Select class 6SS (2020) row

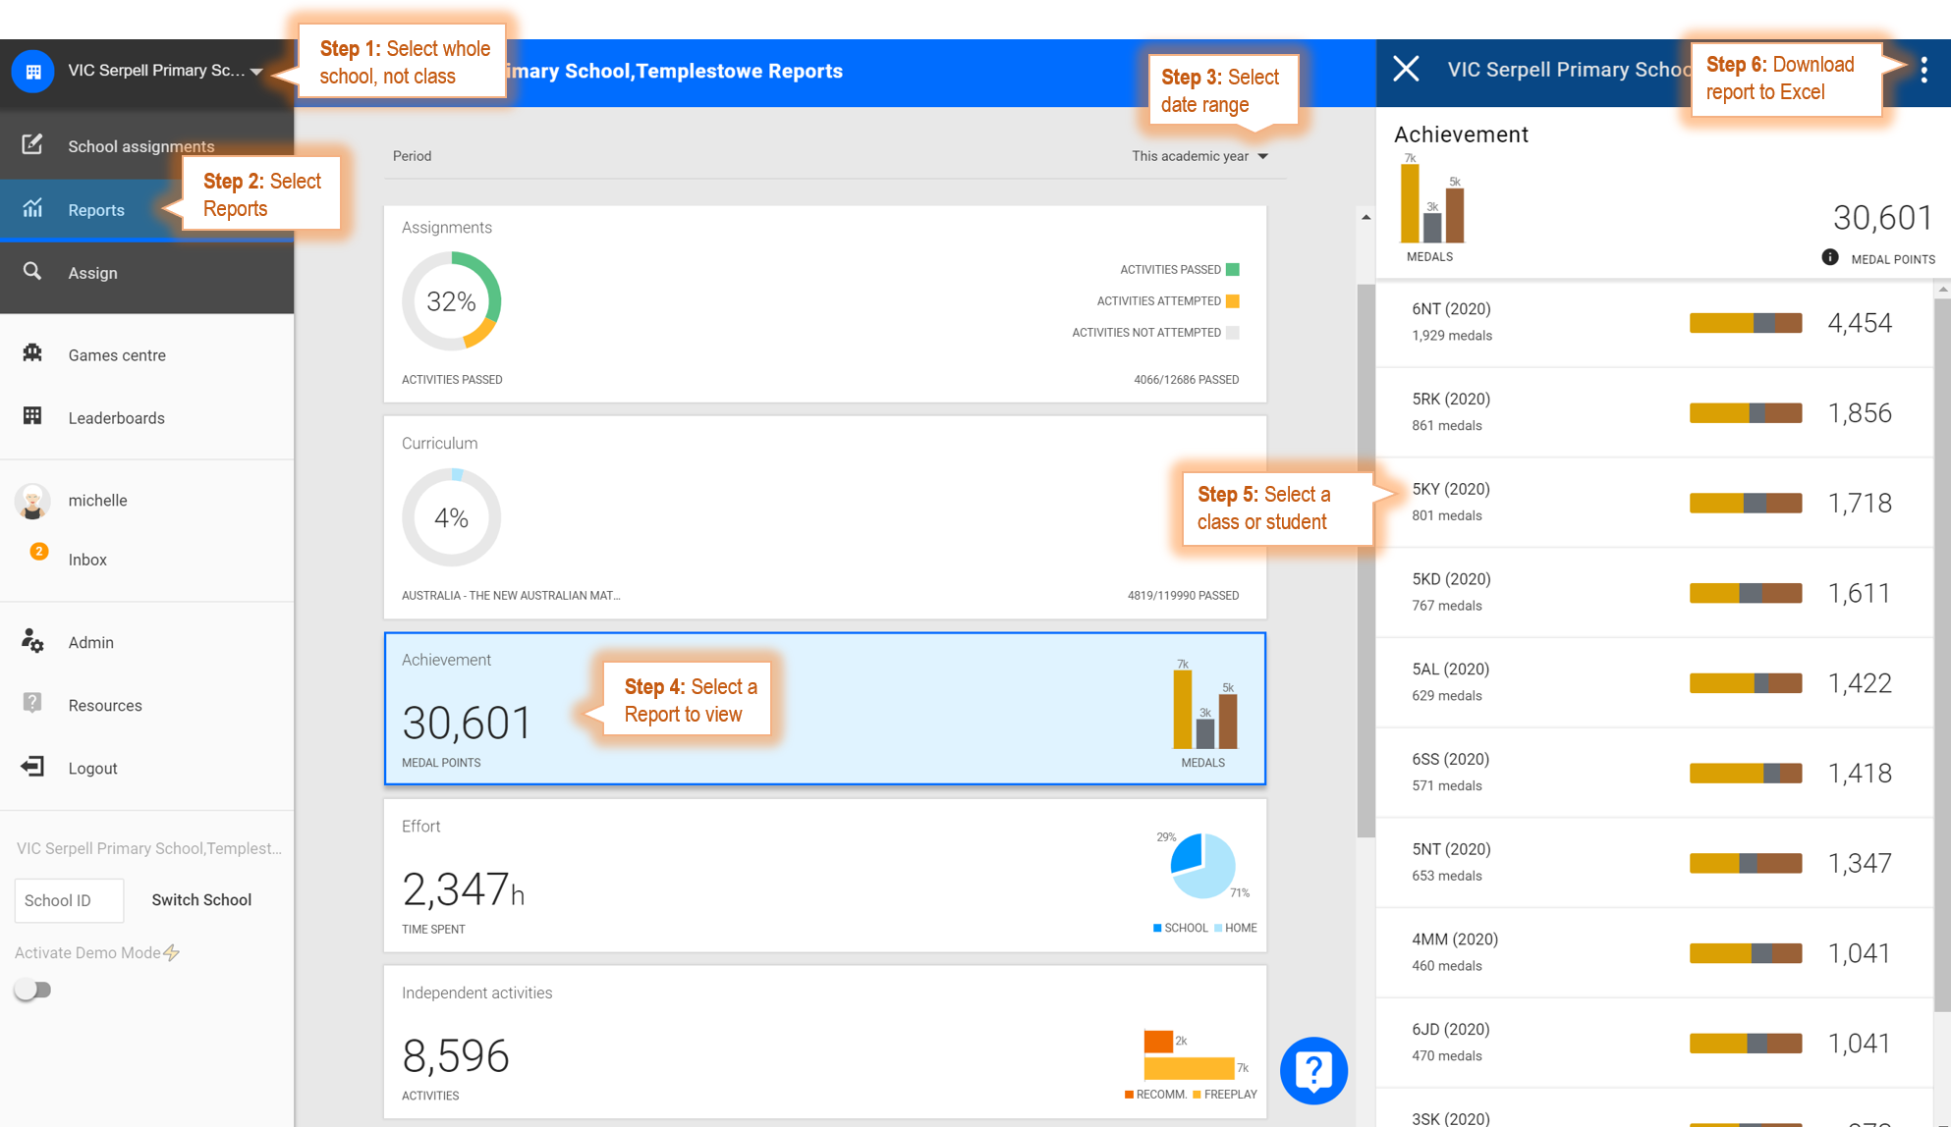point(1654,773)
